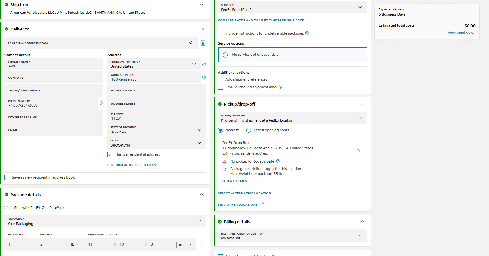
Task: Select Latest opening hours radio option
Action: [x=249, y=130]
